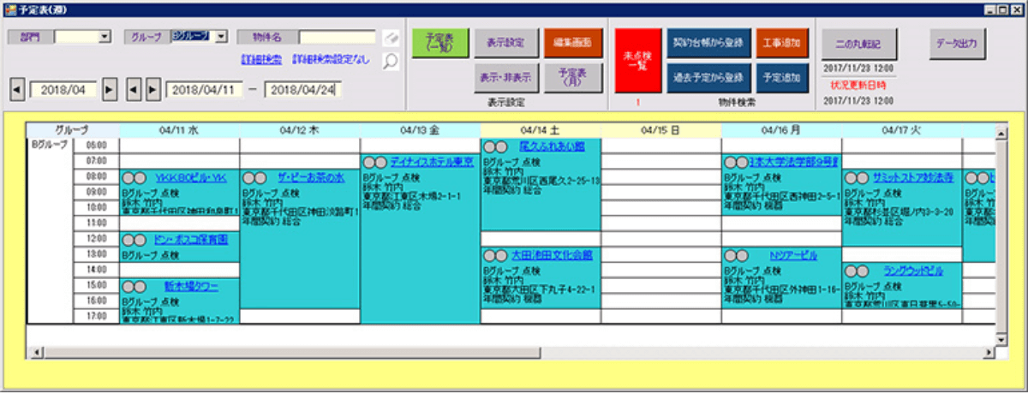This screenshot has width=1028, height=393.
Task: Click the 物件名 text field
Action: [x=337, y=38]
